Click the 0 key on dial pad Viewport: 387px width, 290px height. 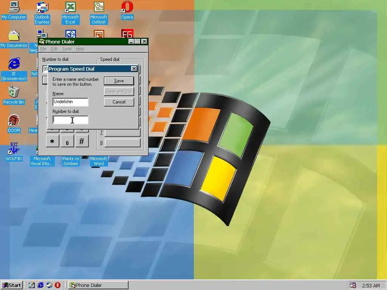pos(67,141)
